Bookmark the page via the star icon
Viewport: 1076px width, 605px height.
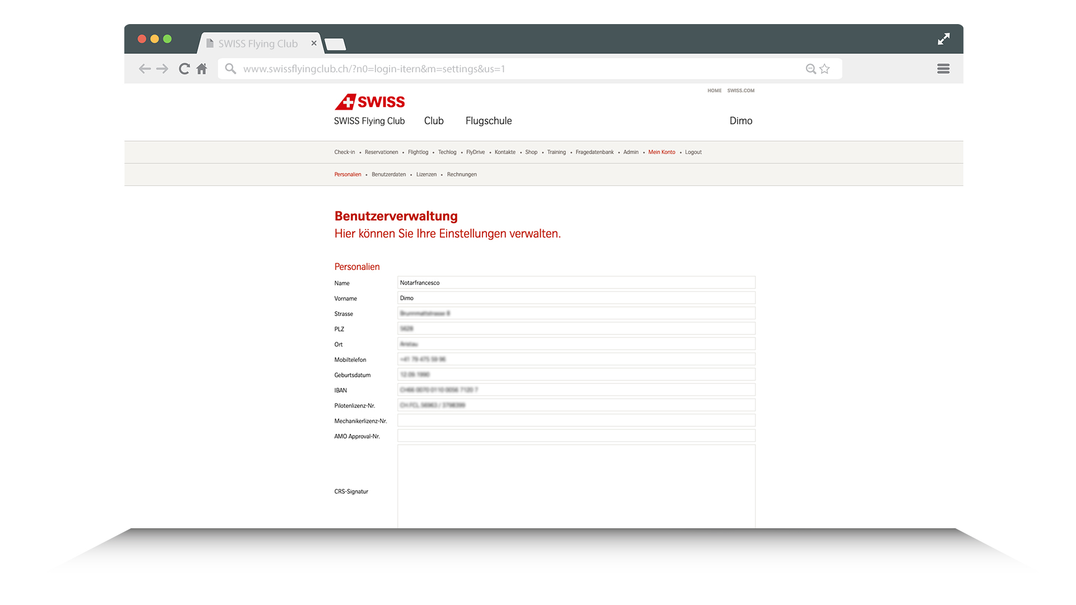[x=824, y=68]
